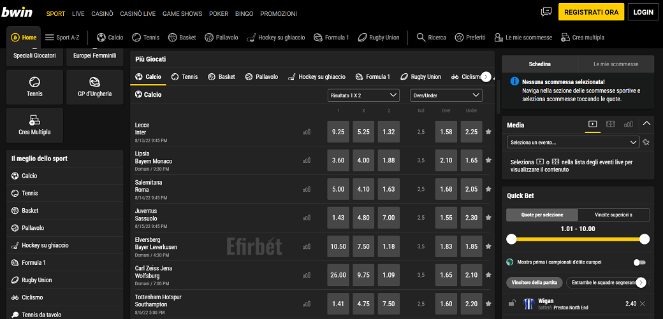The width and height of the screenshot is (663, 319).
Task: Open statistics icon for Lecce Inter
Action: [307, 132]
